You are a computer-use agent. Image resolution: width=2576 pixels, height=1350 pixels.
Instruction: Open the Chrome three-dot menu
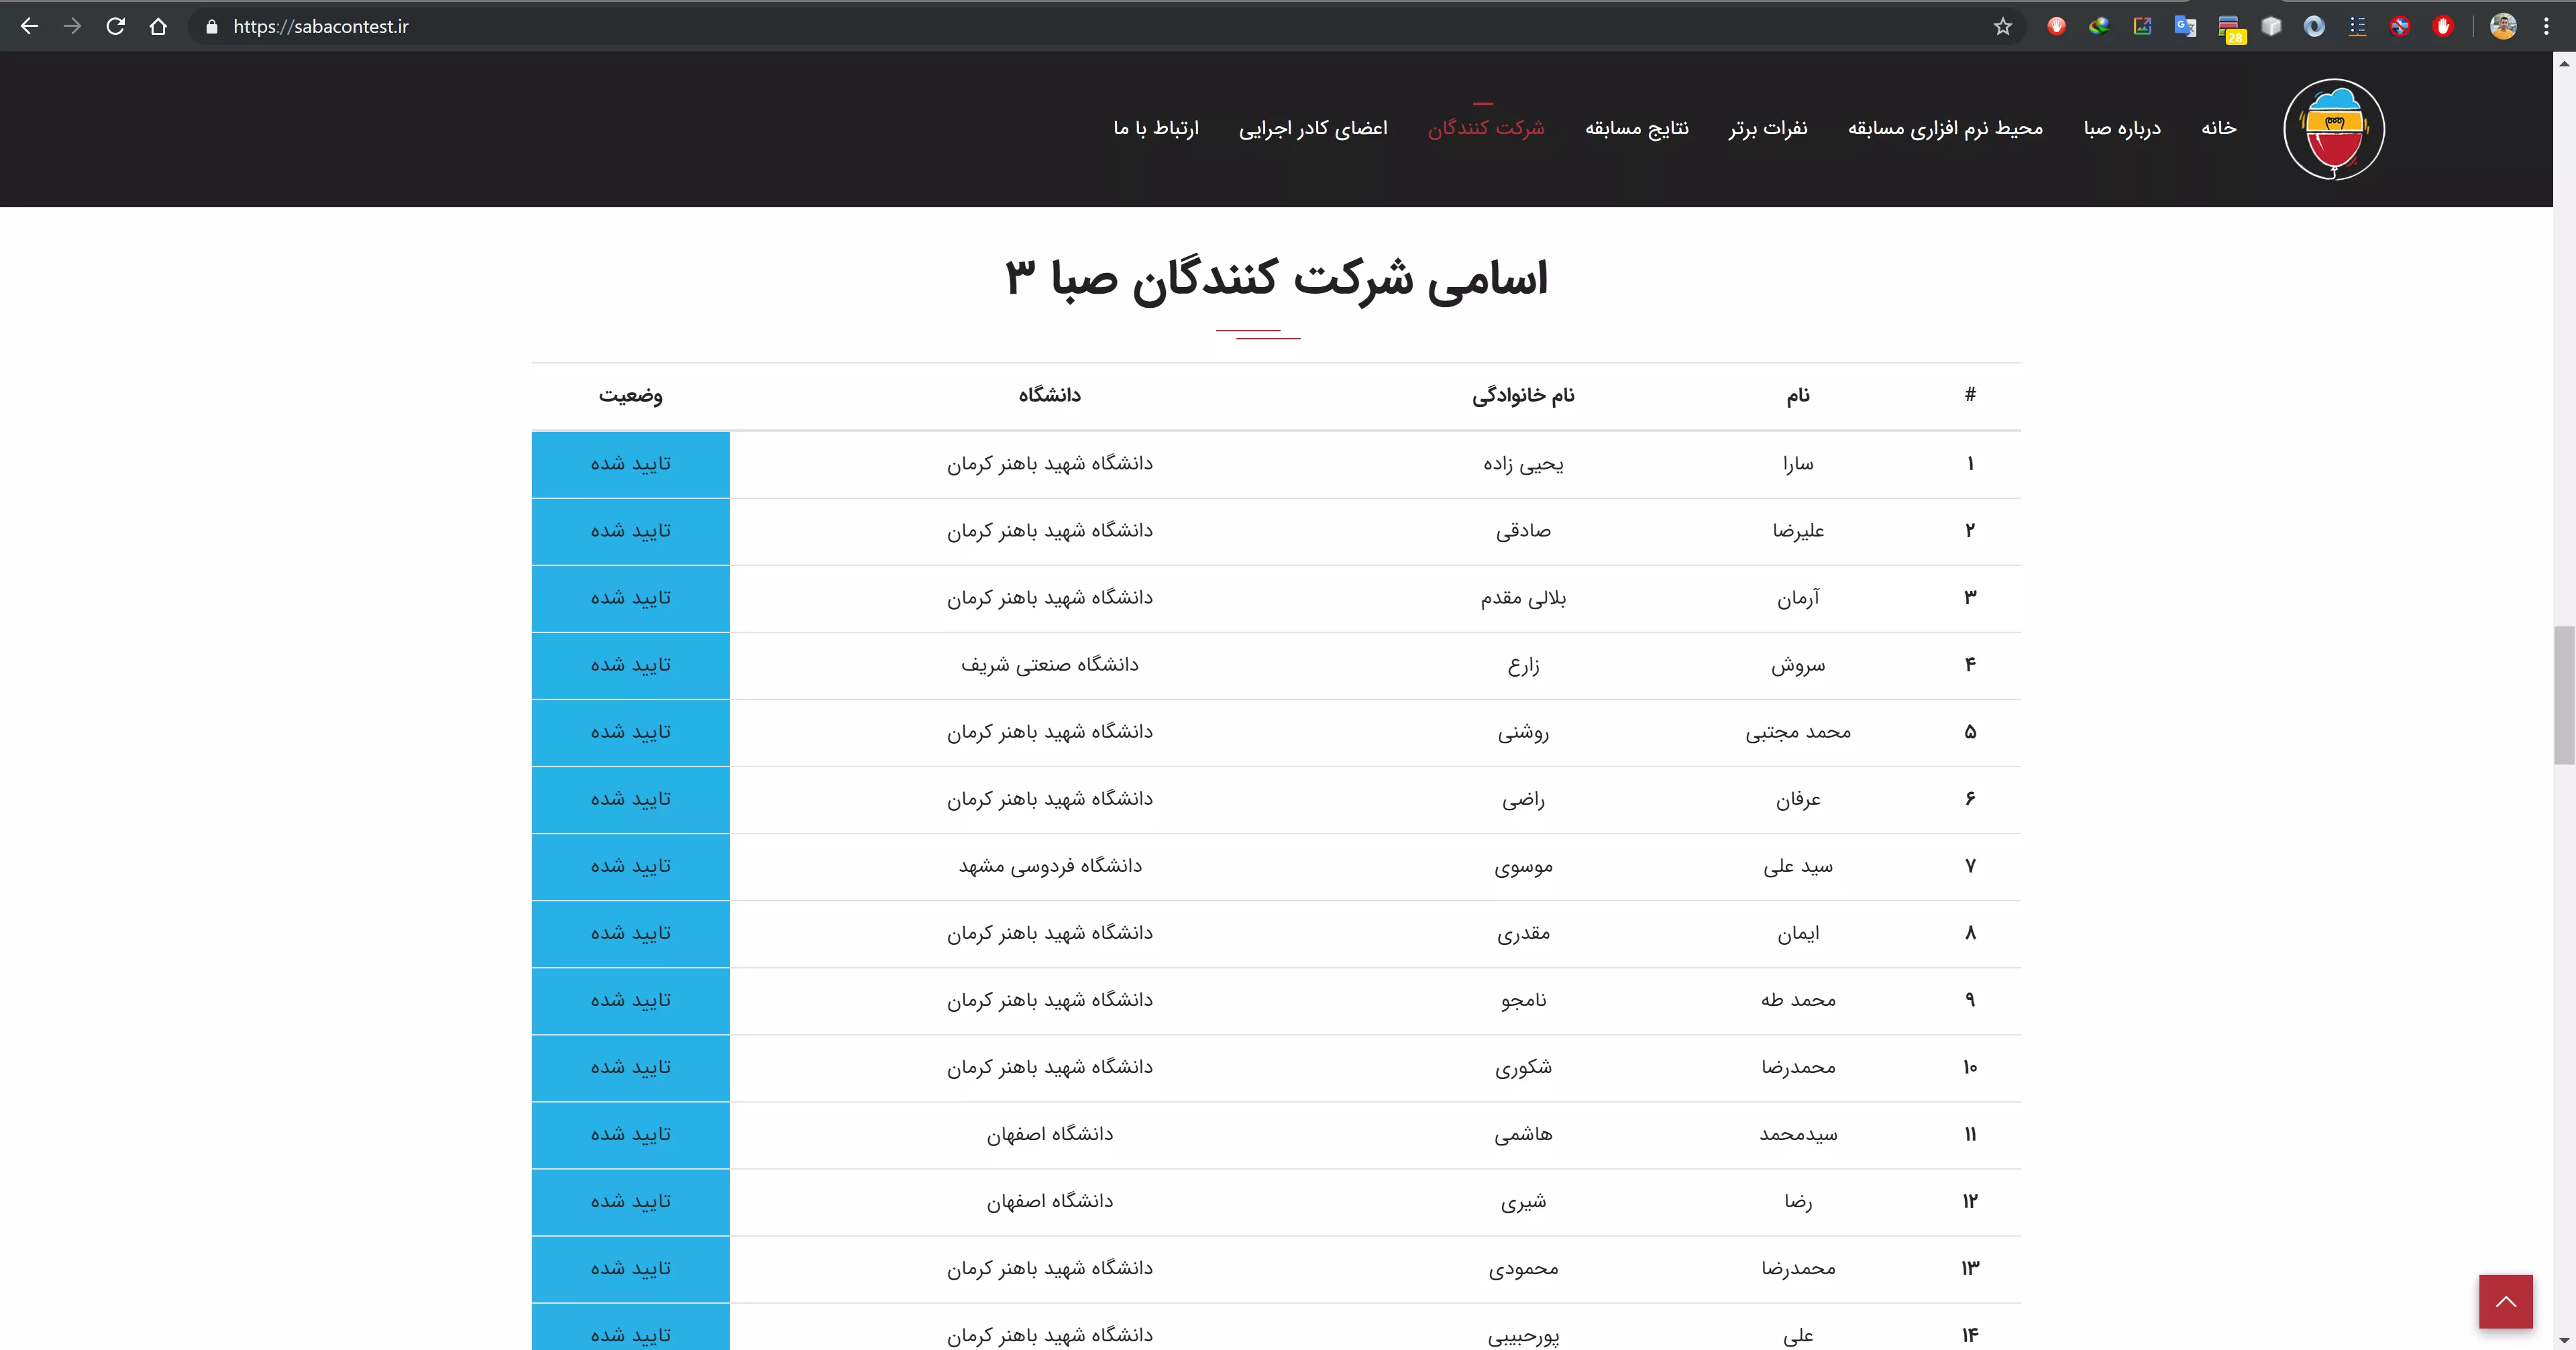pos(2546,26)
